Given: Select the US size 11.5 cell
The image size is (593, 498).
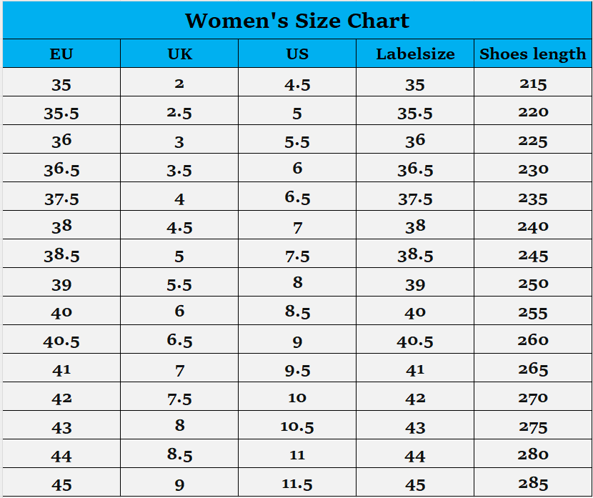Looking at the screenshot, I should point(297,484).
